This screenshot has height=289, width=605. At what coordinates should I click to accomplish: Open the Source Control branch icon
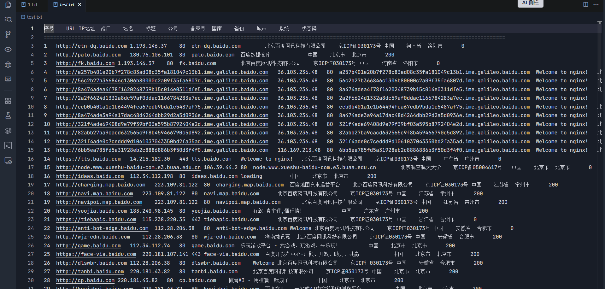tap(8, 34)
